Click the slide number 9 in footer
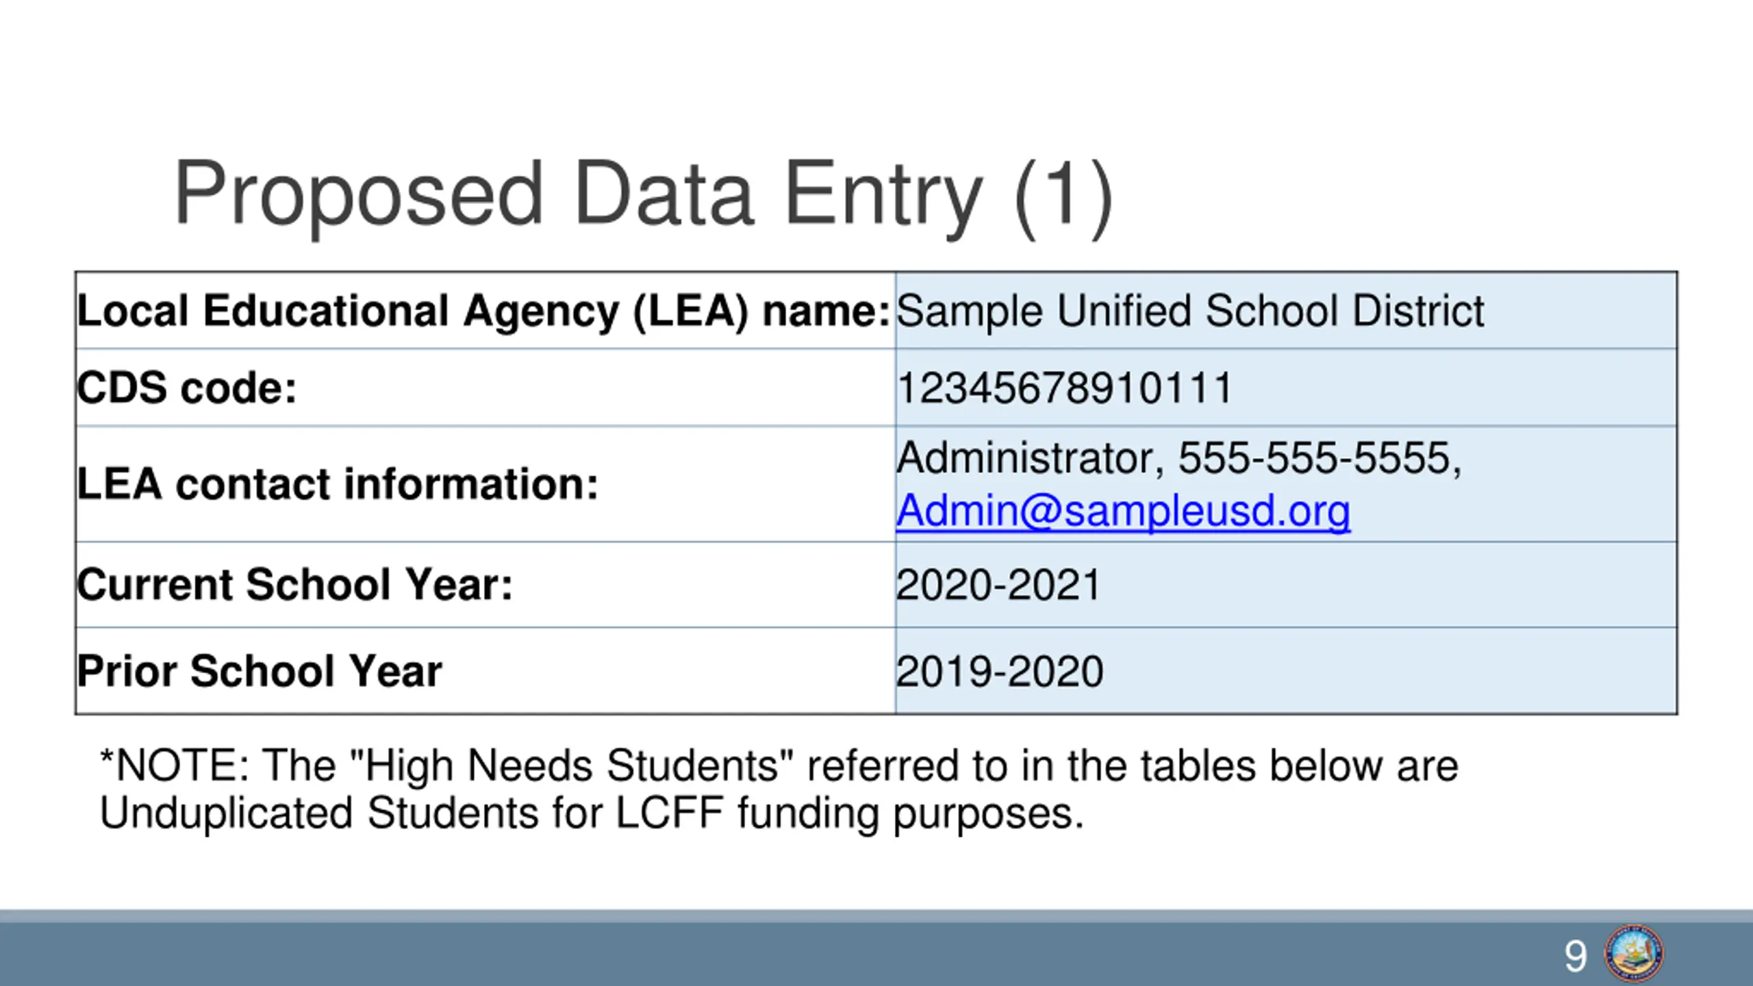1753x986 pixels. coord(1575,956)
